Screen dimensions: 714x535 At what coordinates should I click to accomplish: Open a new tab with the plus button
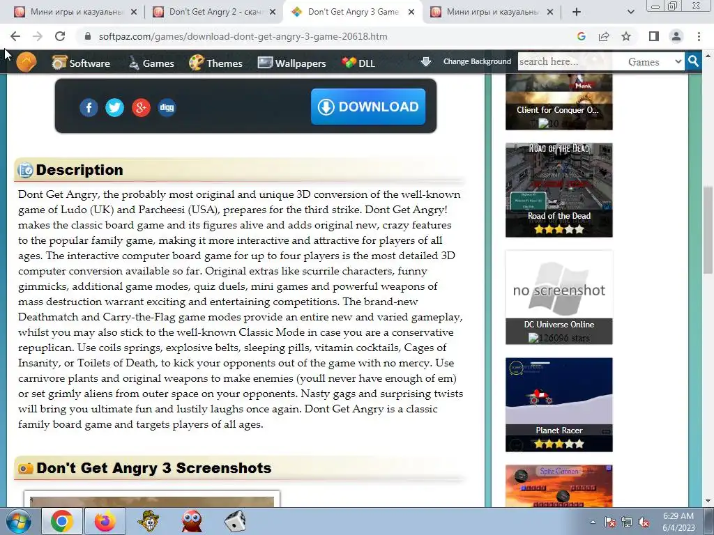577,13
